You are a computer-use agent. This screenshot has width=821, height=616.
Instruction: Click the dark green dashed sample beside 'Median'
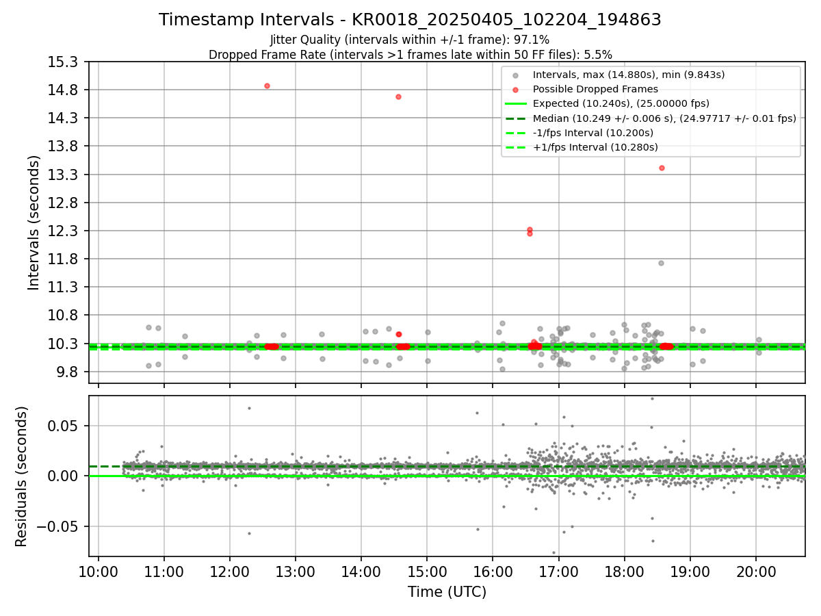click(515, 118)
